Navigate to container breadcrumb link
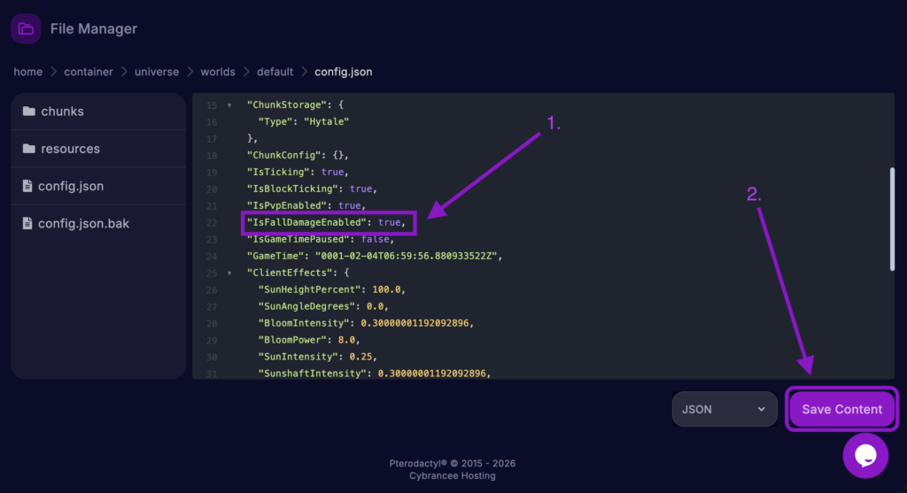Image resolution: width=907 pixels, height=493 pixels. pos(88,72)
